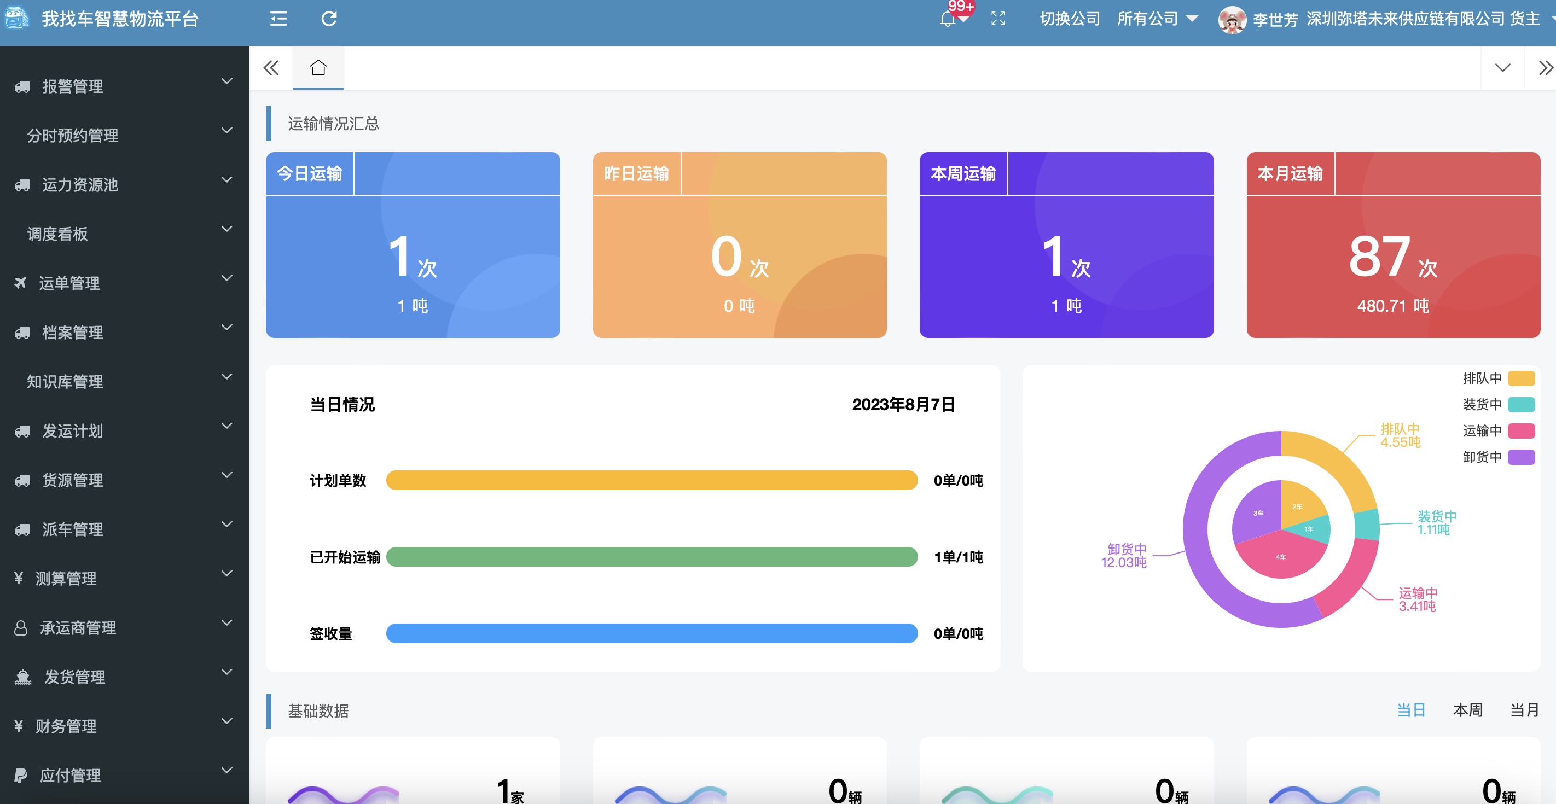The width and height of the screenshot is (1556, 804).
Task: Toggle the sidebar collapse icon
Action: (278, 19)
